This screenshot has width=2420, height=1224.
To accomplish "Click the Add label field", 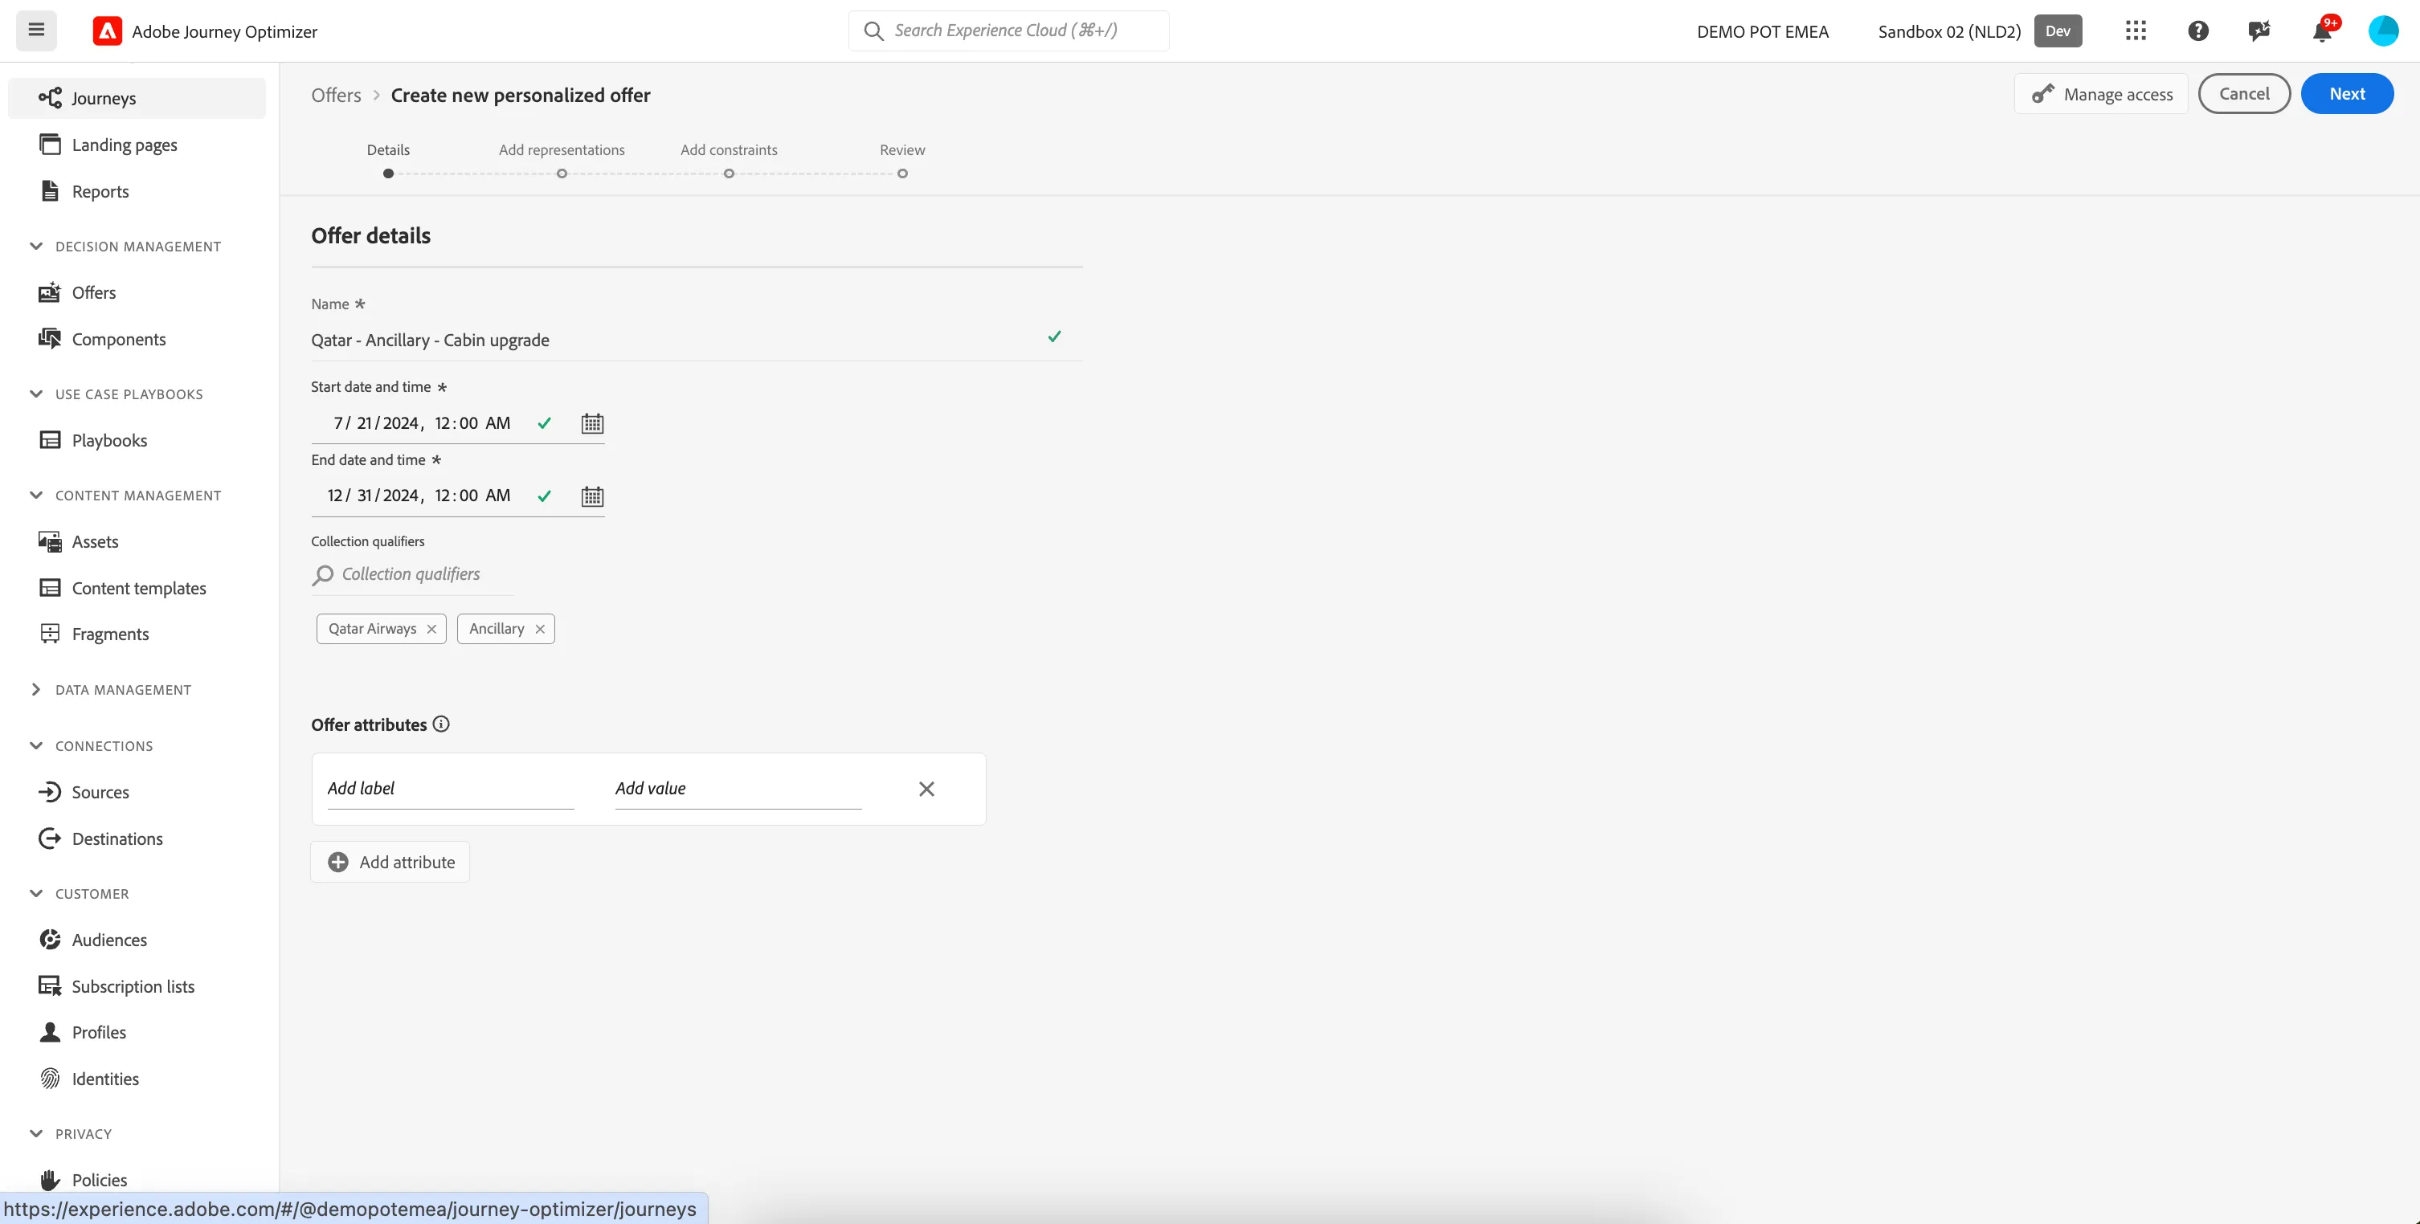I will [x=450, y=789].
